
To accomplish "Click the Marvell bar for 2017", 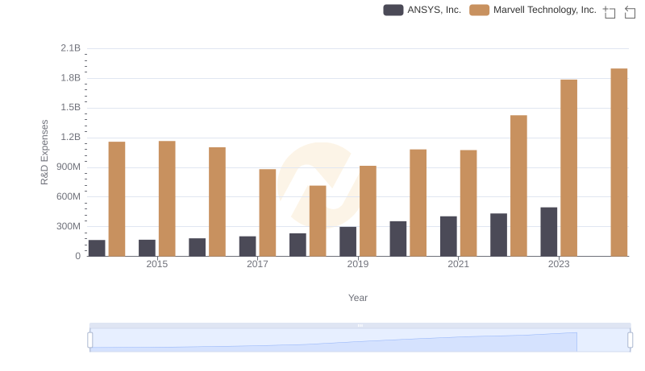I will point(268,212).
